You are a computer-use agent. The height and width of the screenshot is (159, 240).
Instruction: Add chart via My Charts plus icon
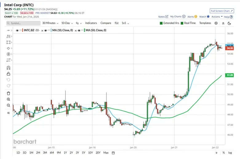click(184, 16)
